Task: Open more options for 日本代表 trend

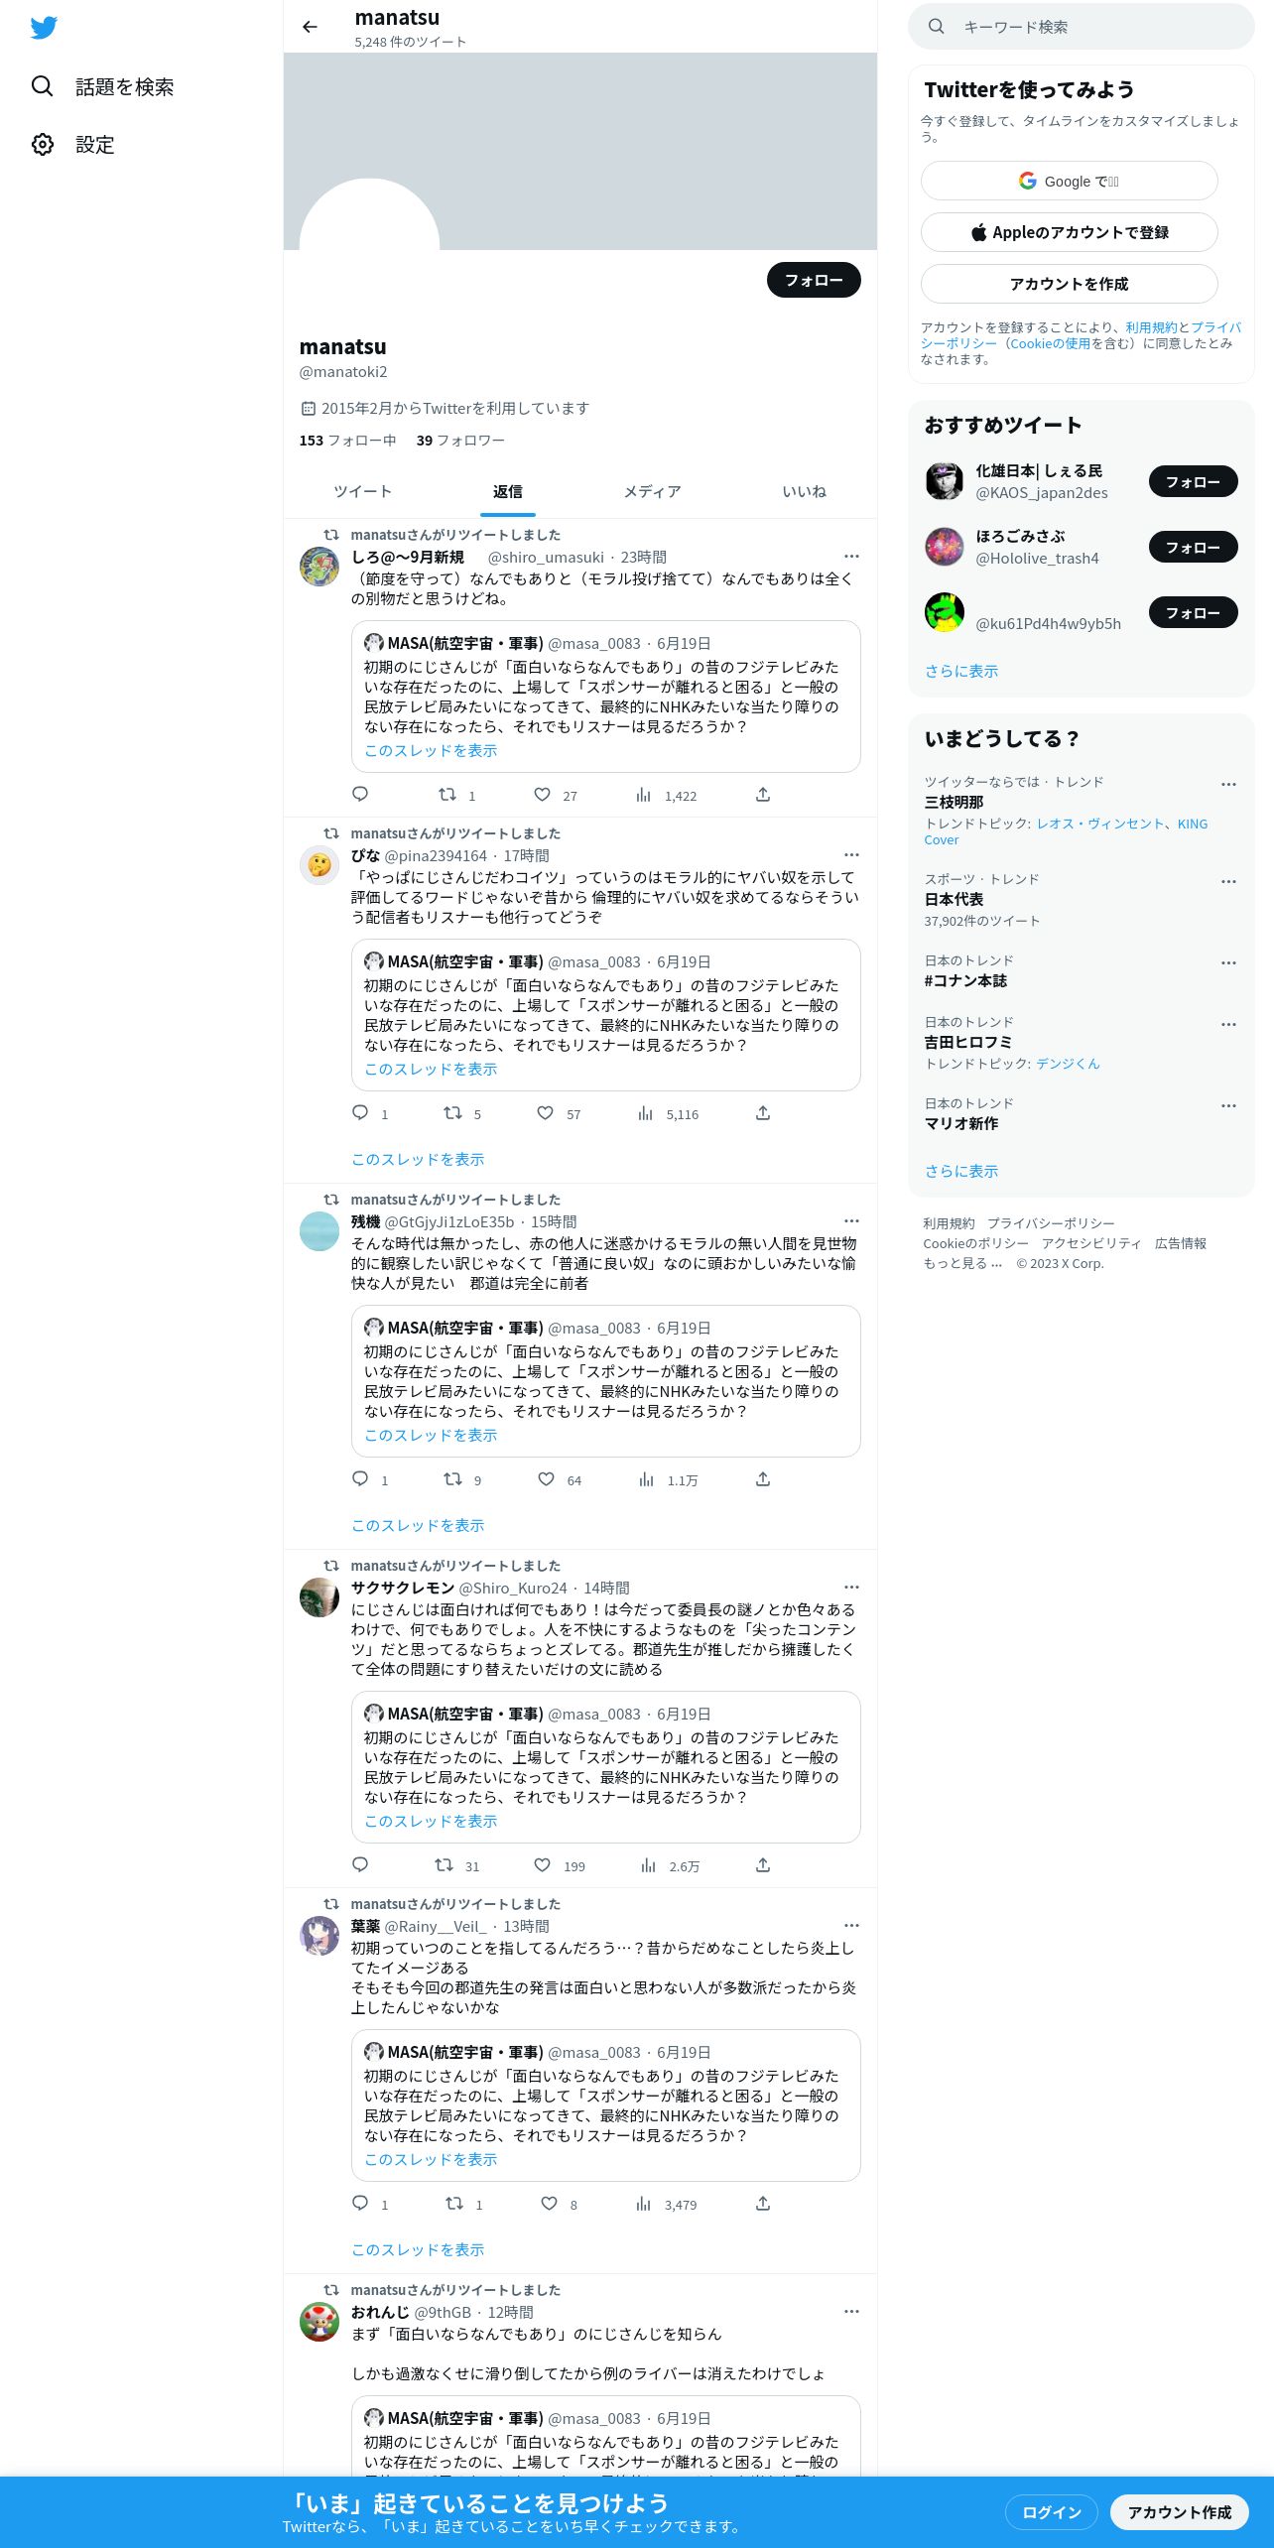Action: pyautogui.click(x=1228, y=881)
